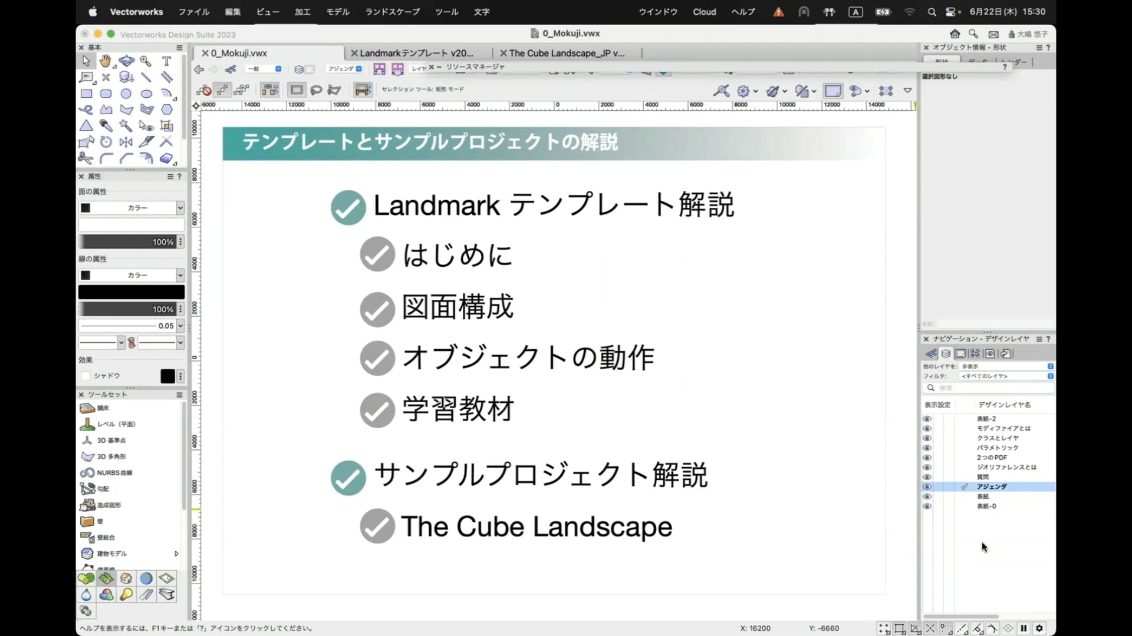Screen dimensions: 1132x636
Task: Enable the シャドウ checkbox
Action: coord(85,376)
